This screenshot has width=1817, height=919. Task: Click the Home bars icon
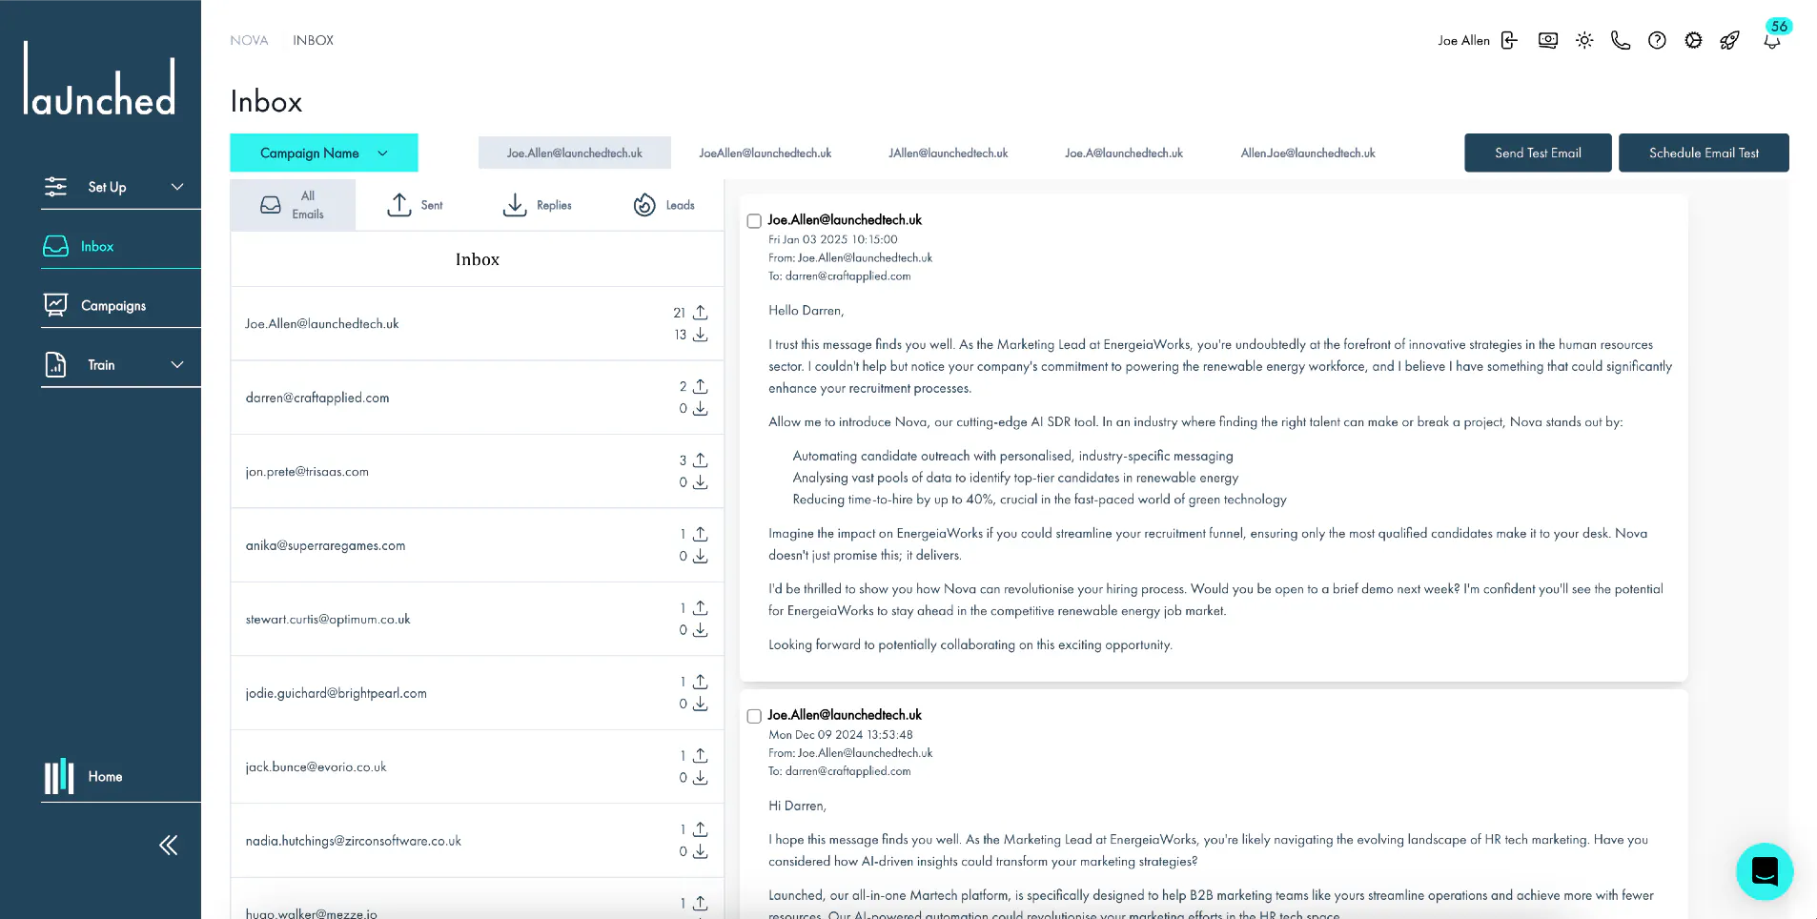[59, 777]
